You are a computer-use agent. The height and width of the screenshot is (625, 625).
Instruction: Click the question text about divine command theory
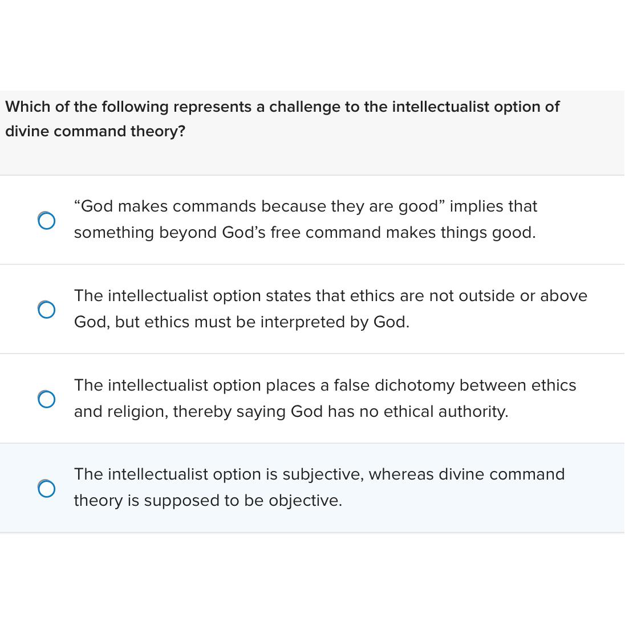282,119
